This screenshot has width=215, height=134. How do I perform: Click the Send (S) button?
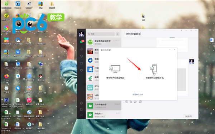188,117
